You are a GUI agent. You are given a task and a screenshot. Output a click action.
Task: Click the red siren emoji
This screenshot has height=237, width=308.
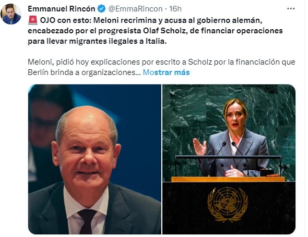33,20
